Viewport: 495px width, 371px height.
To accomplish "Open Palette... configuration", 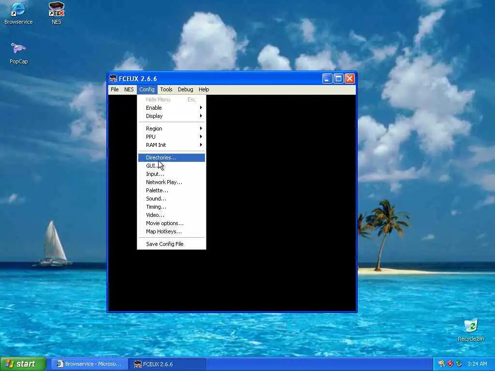I will [172, 190].
